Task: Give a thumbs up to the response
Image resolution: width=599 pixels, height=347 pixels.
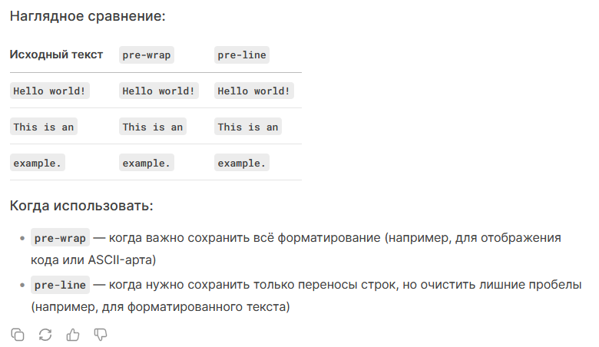Action: pos(73,335)
